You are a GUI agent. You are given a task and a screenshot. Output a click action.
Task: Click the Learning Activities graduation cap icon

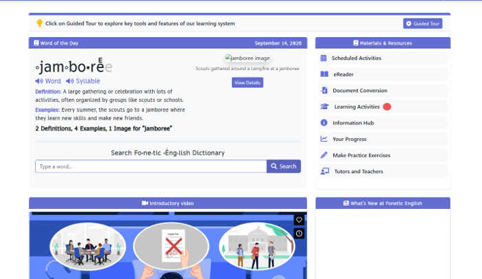coord(324,107)
